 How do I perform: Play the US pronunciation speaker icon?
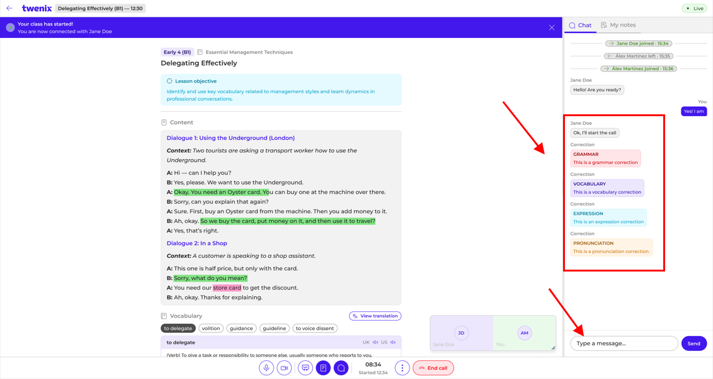pos(393,342)
